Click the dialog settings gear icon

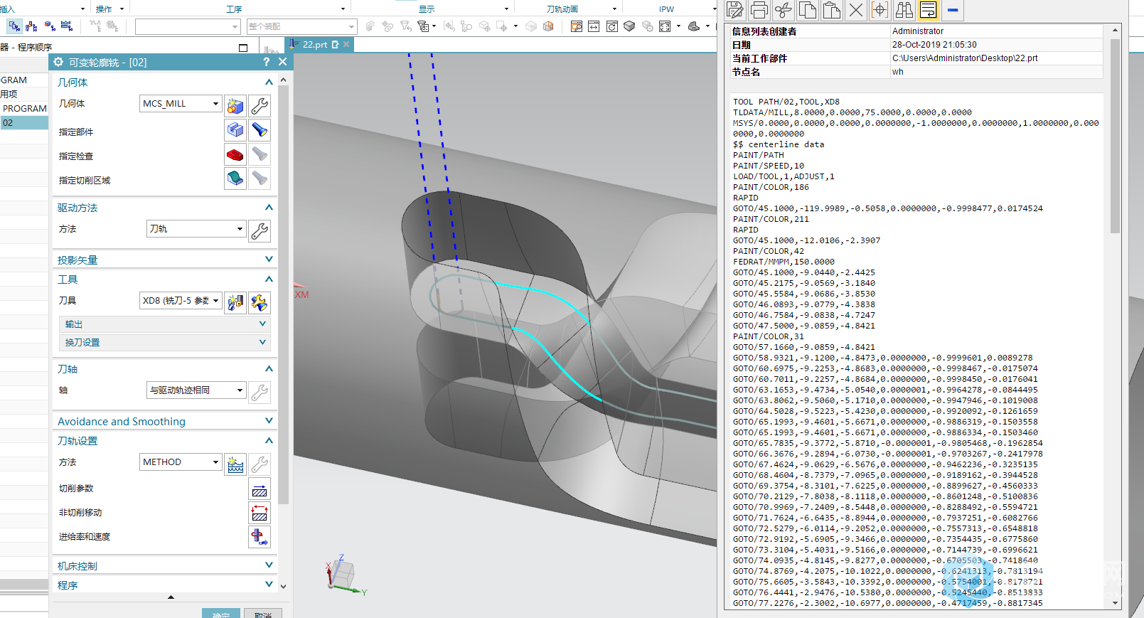[58, 63]
